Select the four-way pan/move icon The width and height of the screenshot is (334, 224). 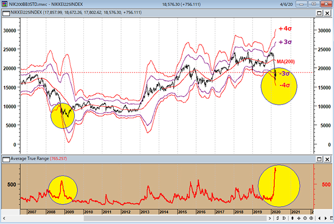pyautogui.click(x=299, y=218)
